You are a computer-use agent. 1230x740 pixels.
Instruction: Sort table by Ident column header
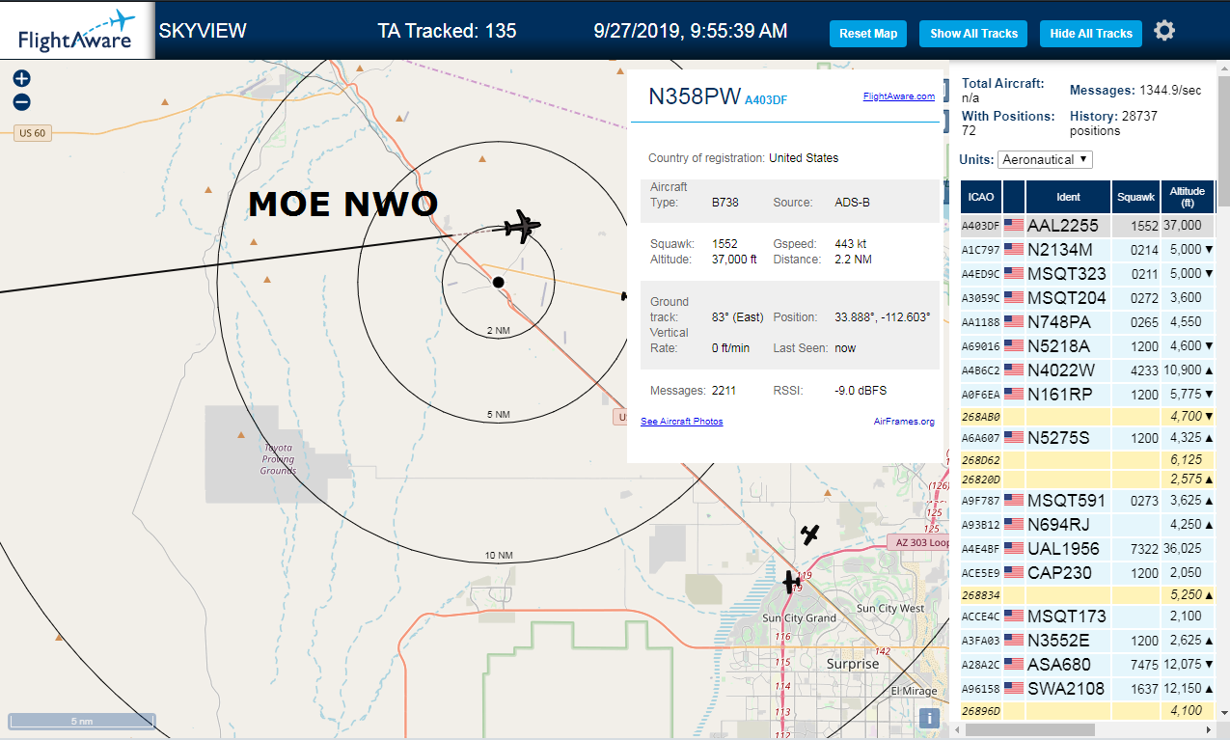click(1068, 197)
